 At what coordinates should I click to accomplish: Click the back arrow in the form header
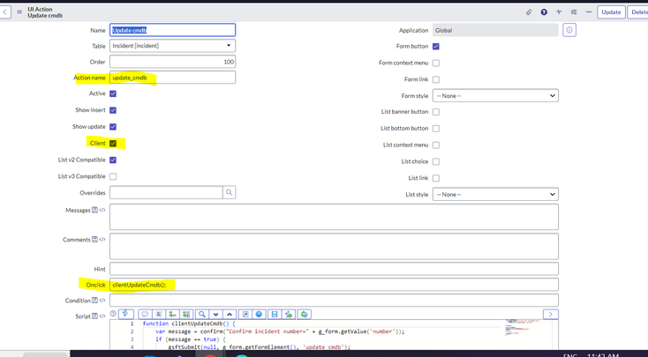(5, 12)
